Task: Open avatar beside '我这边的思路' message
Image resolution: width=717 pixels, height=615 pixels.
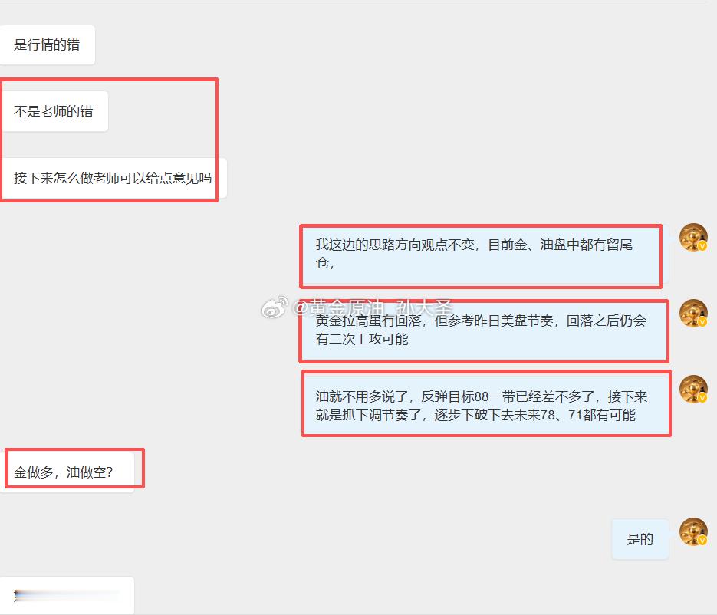Action: 693,237
